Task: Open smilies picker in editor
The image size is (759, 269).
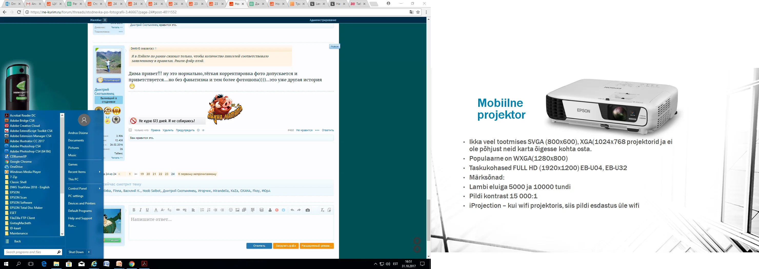Action: (x=231, y=210)
